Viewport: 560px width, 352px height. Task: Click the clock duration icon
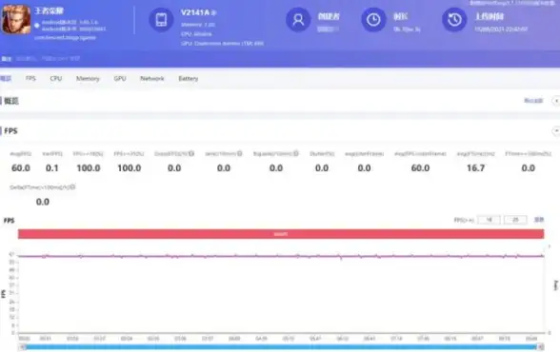click(373, 20)
